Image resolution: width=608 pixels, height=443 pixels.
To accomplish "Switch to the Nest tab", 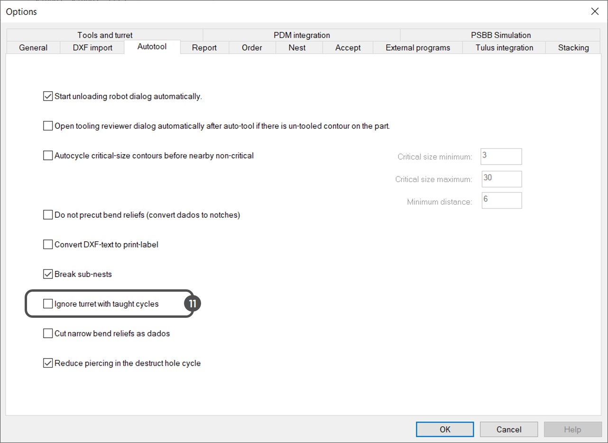I will 297,47.
